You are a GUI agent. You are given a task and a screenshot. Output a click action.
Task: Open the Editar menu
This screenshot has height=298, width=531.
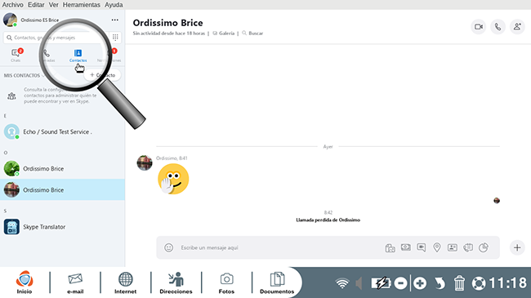point(36,5)
